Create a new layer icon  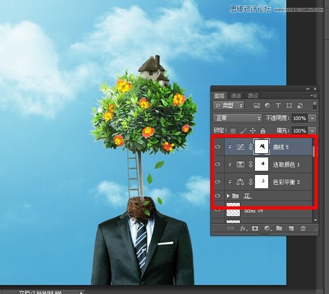(291, 228)
